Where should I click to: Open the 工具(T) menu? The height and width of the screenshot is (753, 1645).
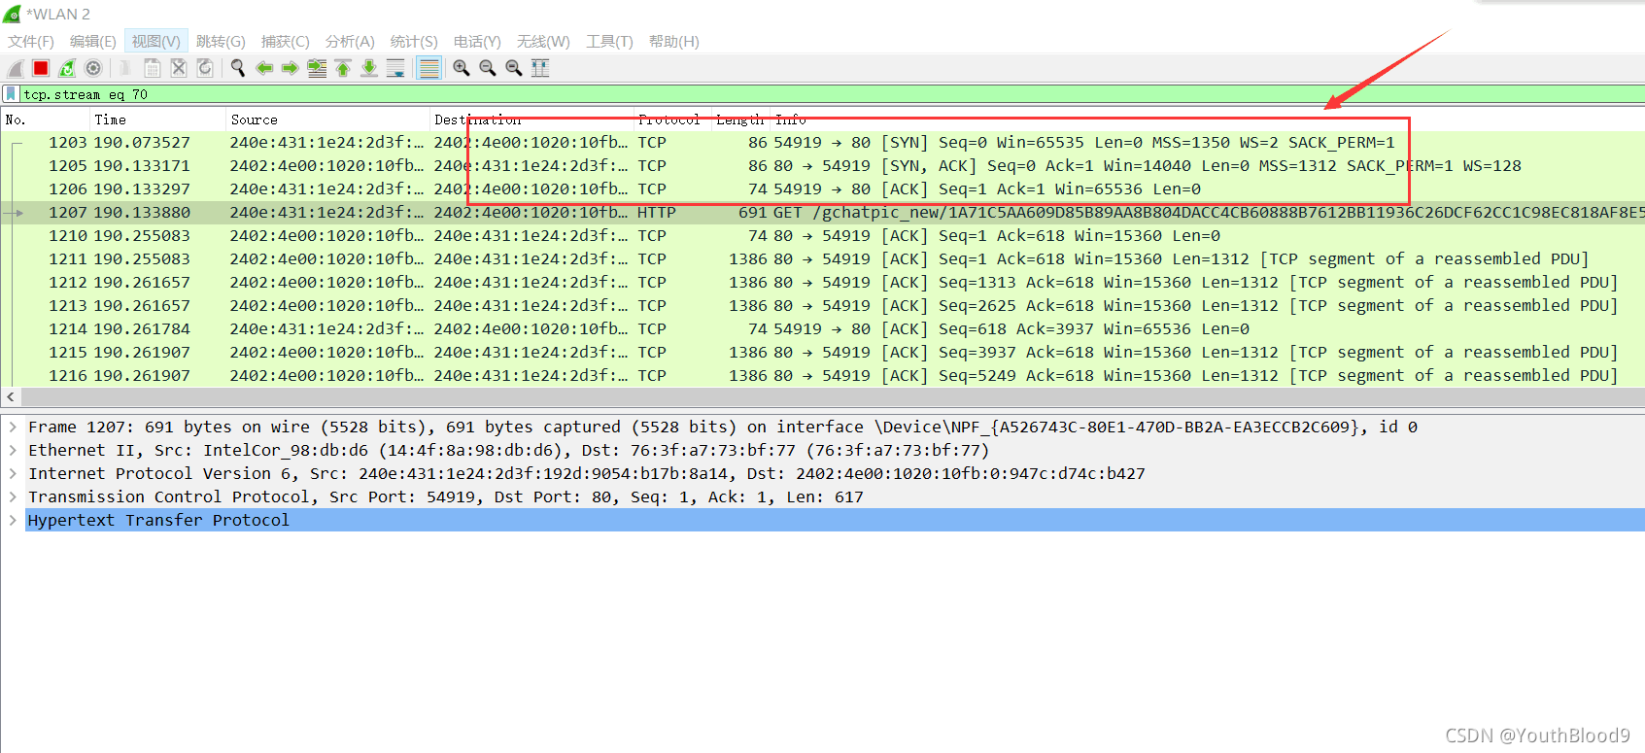tap(609, 41)
